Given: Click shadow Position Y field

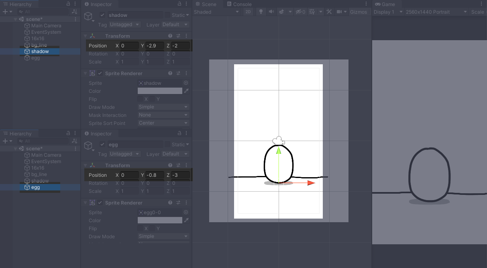Looking at the screenshot, I should coord(155,45).
